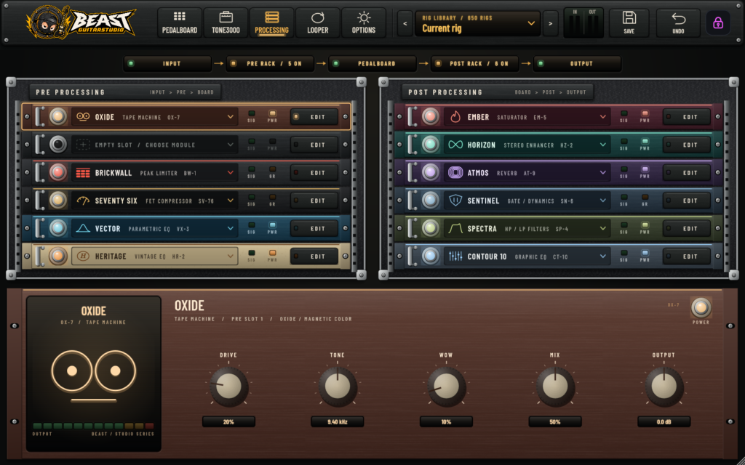Click the Ember flame icon
745x465 pixels.
coord(455,117)
